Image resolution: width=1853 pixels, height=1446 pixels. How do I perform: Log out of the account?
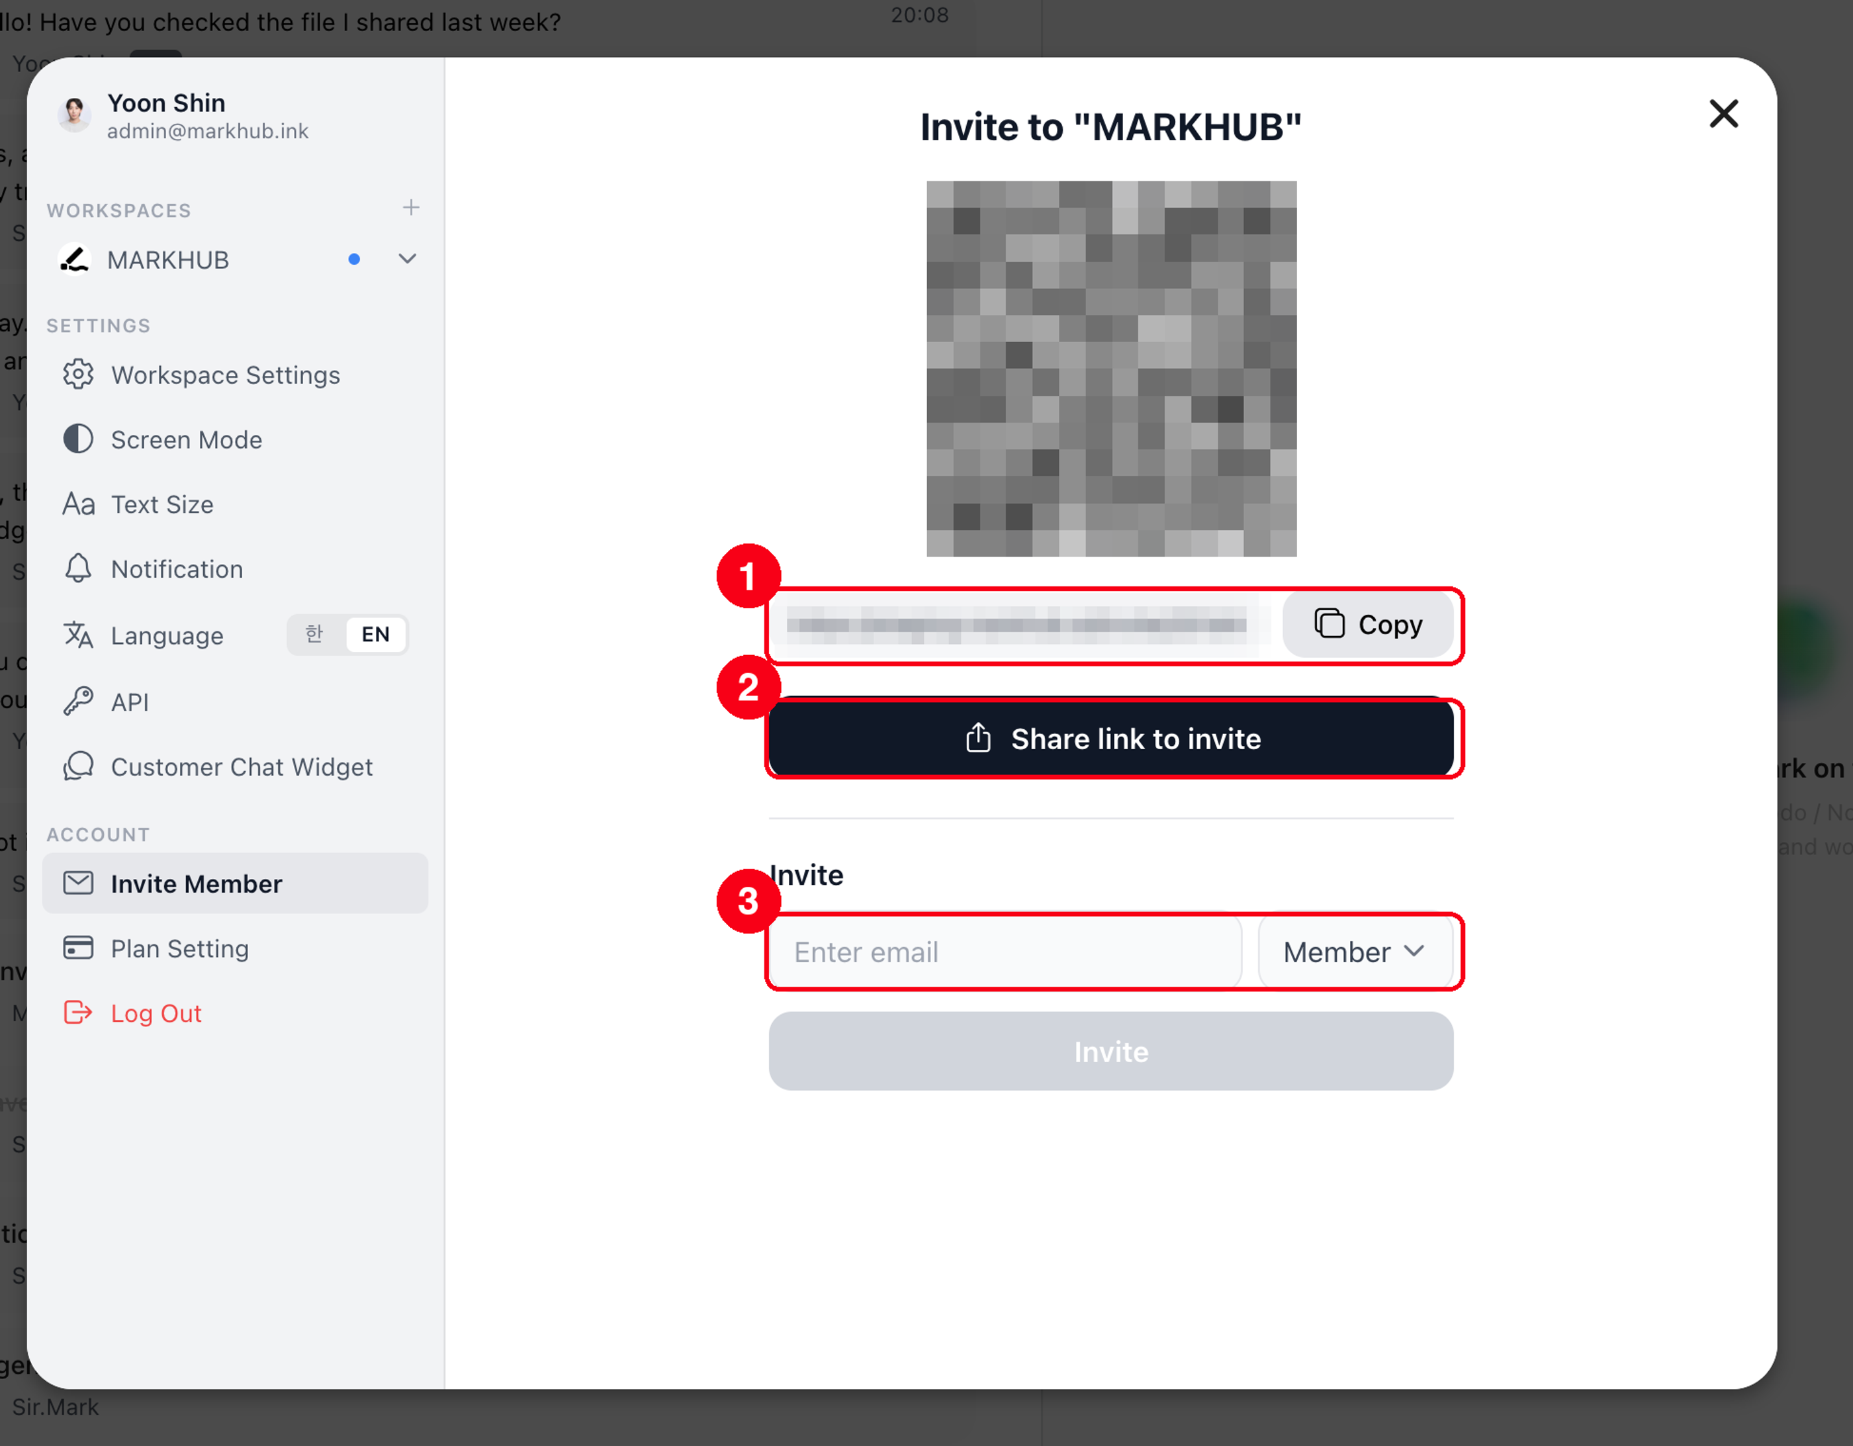tap(235, 1013)
